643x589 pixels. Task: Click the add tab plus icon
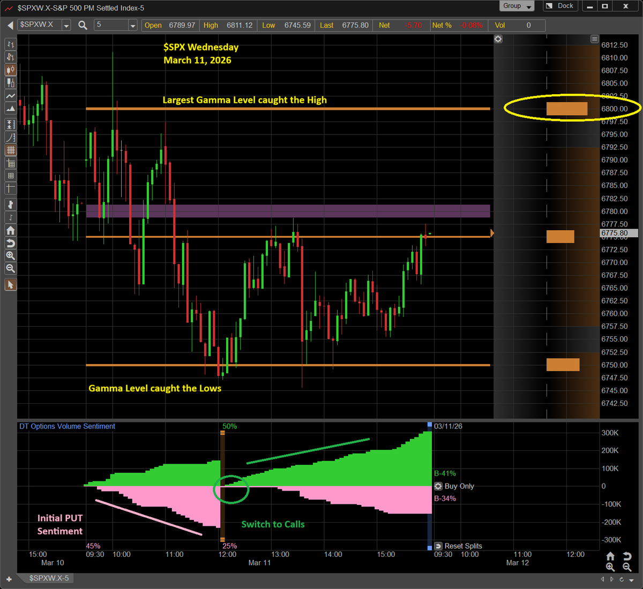click(9, 579)
